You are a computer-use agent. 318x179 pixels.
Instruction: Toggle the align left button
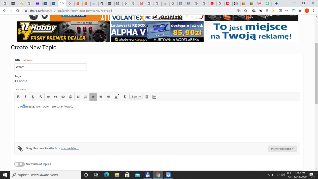click(93, 97)
